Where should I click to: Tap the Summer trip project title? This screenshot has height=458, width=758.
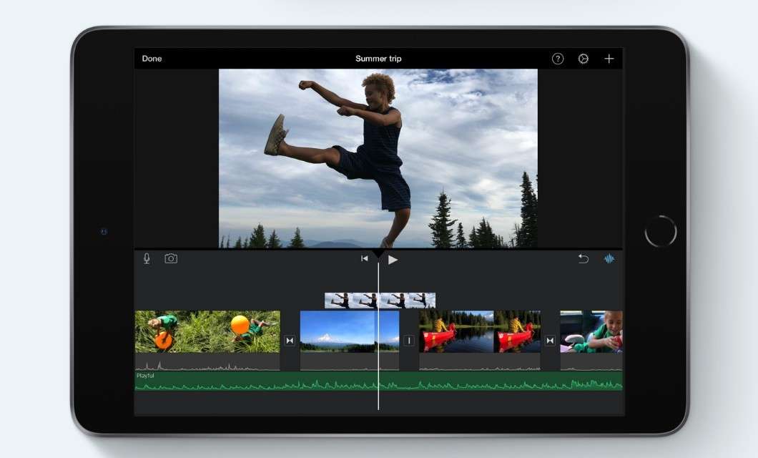(x=378, y=59)
